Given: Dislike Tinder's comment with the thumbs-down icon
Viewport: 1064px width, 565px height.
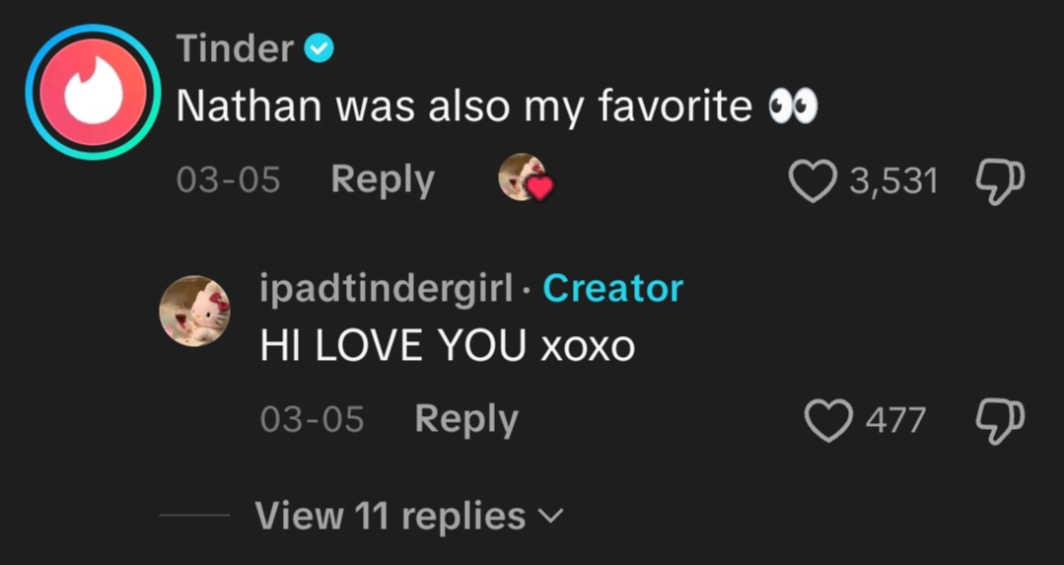Looking at the screenshot, I should pos(1000,180).
